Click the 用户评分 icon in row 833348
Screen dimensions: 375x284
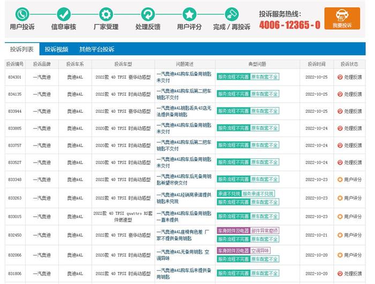[340, 179]
